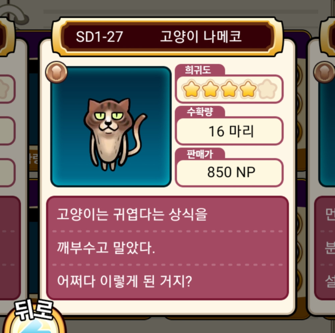Select the fourth gold rarity star
335x333 pixels.
[248, 89]
